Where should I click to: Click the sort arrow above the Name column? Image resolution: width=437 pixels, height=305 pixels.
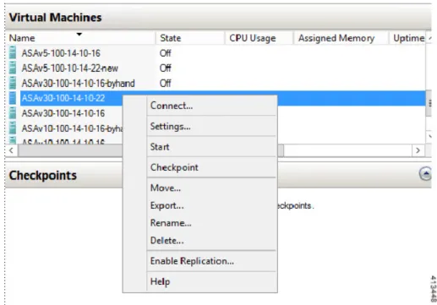tap(79, 34)
